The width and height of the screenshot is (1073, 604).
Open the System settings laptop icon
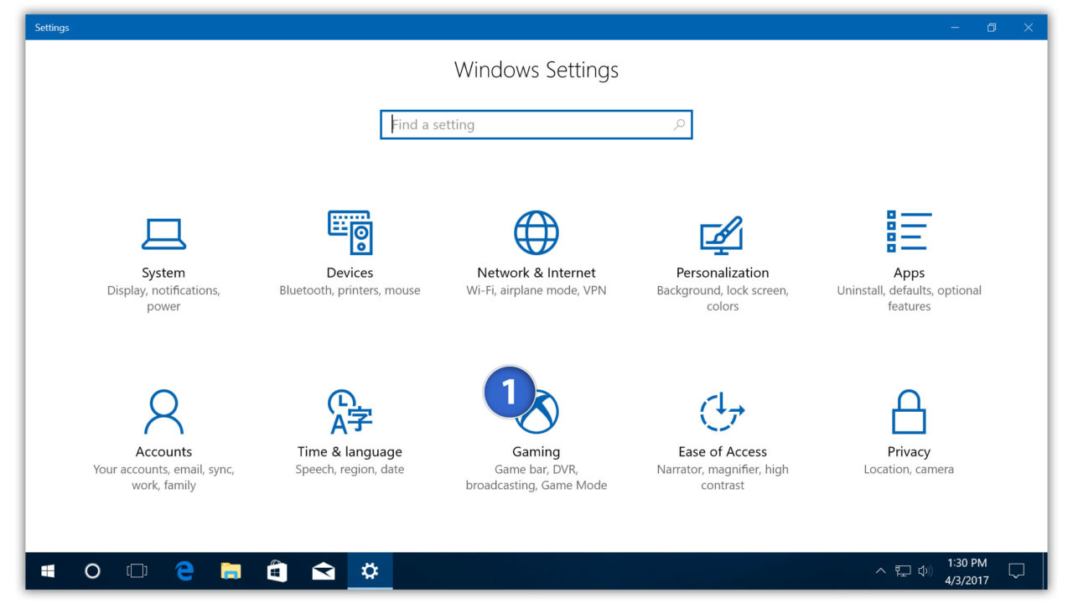(163, 234)
